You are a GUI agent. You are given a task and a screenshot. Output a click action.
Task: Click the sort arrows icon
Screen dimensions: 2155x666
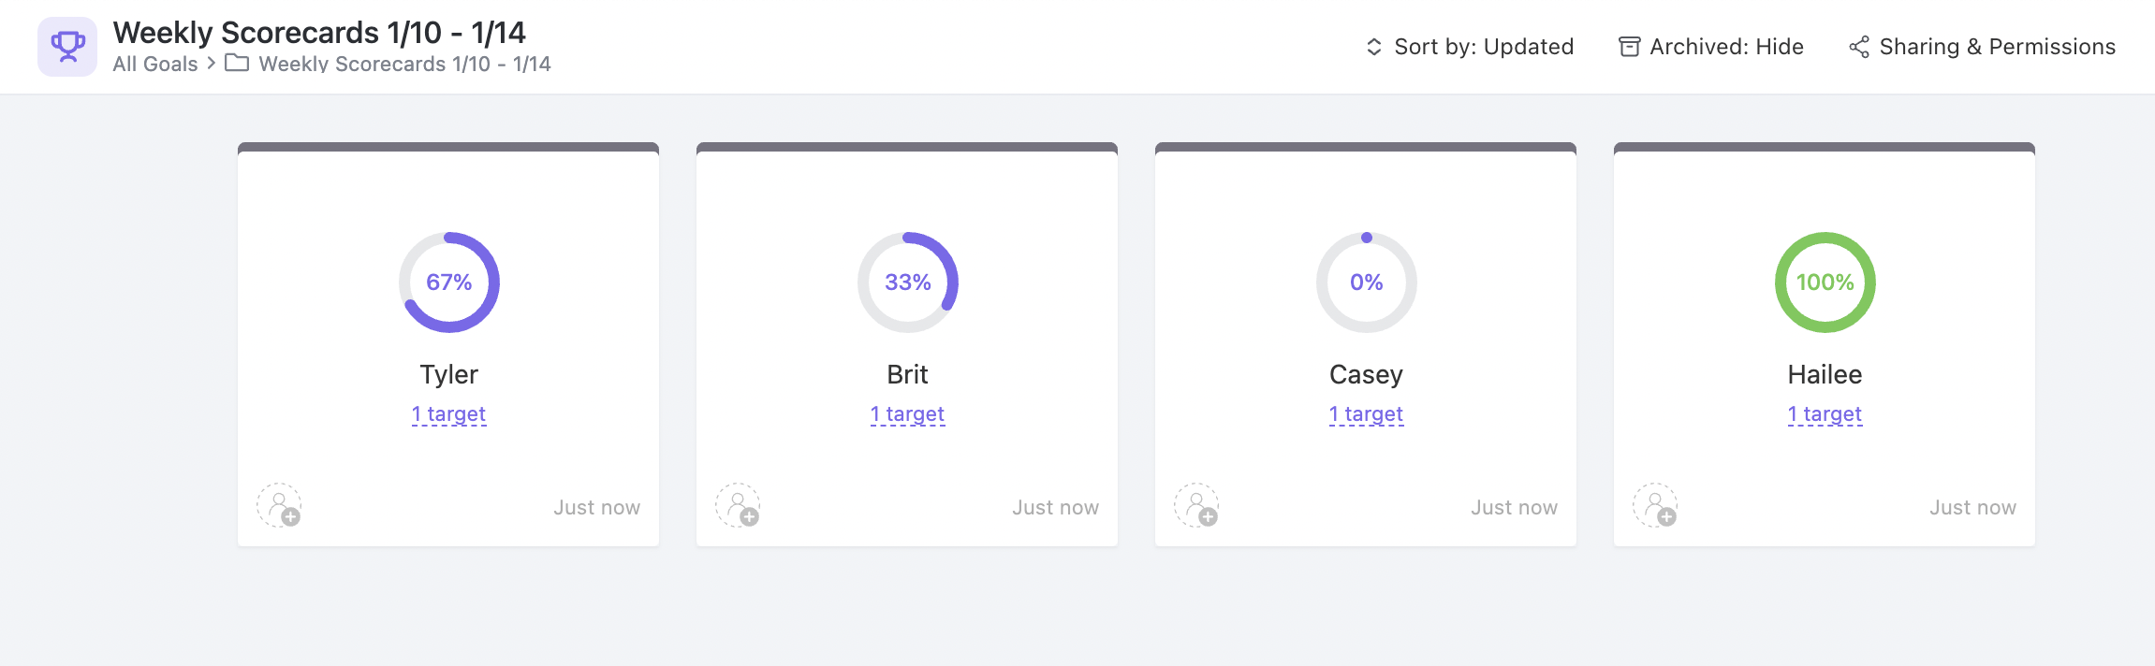(x=1374, y=47)
